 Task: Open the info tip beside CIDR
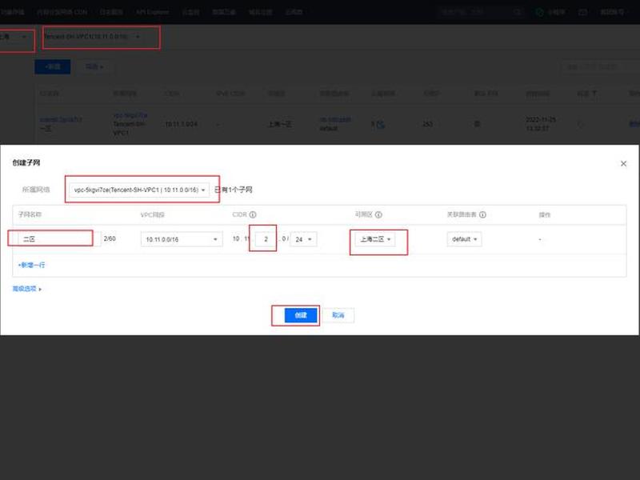coord(253,214)
